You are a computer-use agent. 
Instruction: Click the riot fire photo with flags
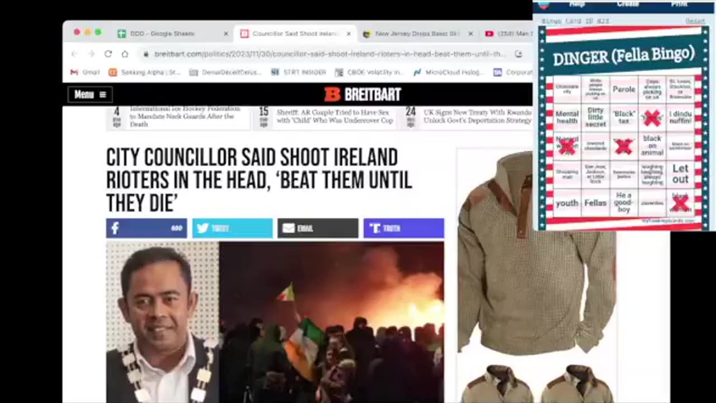coord(332,322)
